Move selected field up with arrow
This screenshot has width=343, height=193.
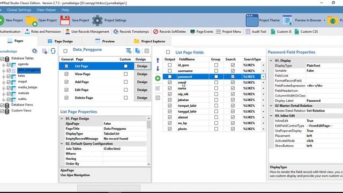point(158,61)
